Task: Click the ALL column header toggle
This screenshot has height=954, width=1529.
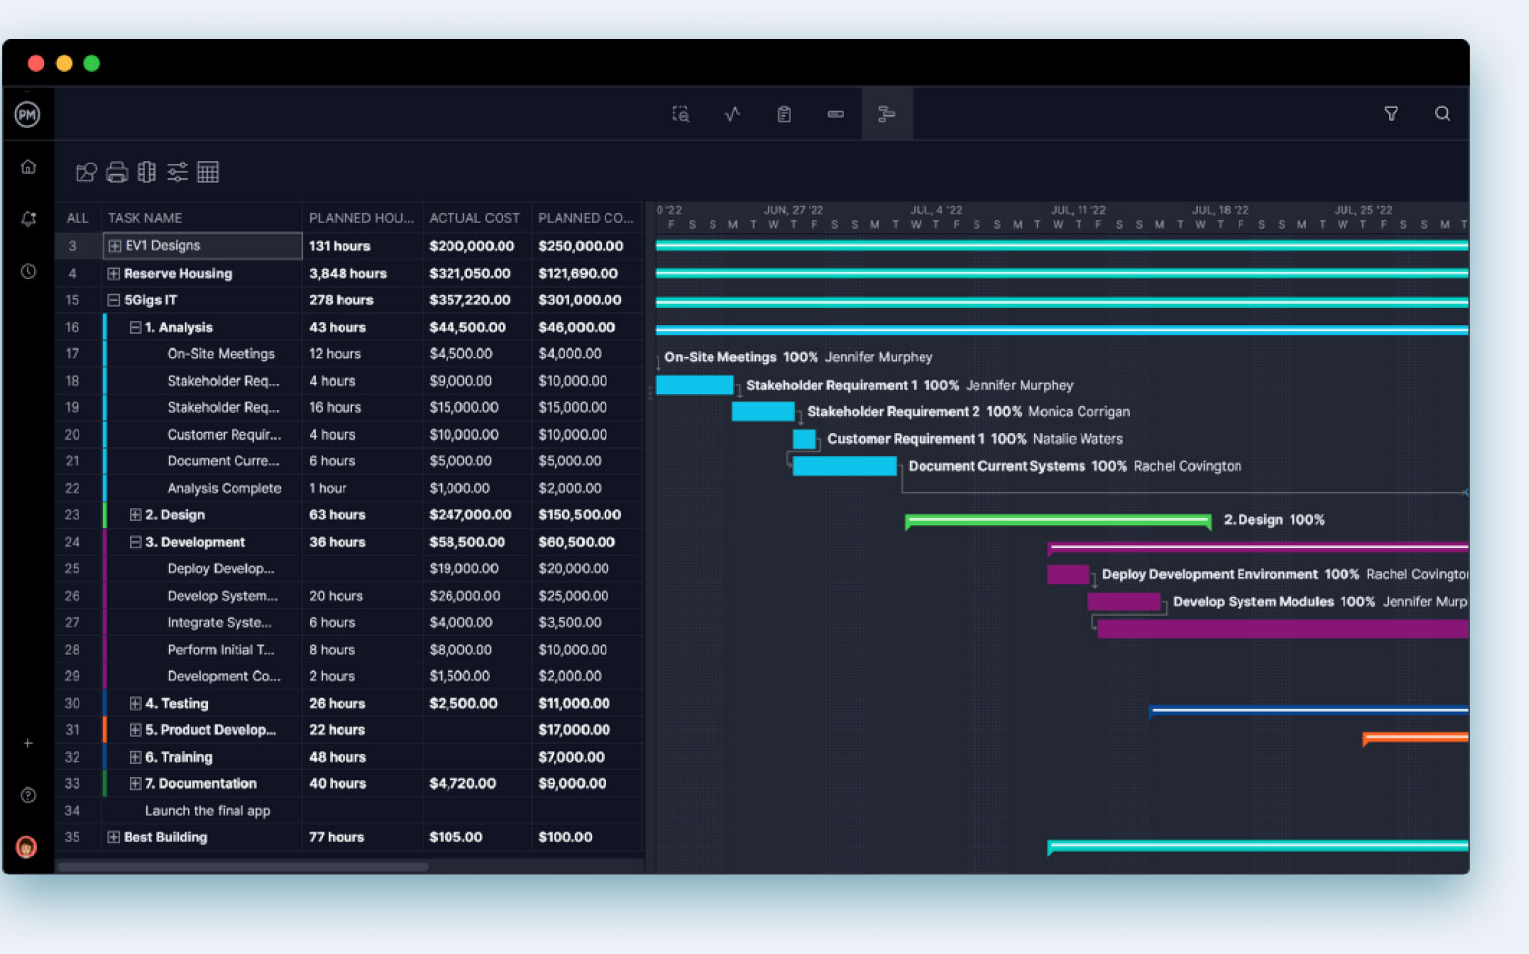Action: [x=77, y=217]
